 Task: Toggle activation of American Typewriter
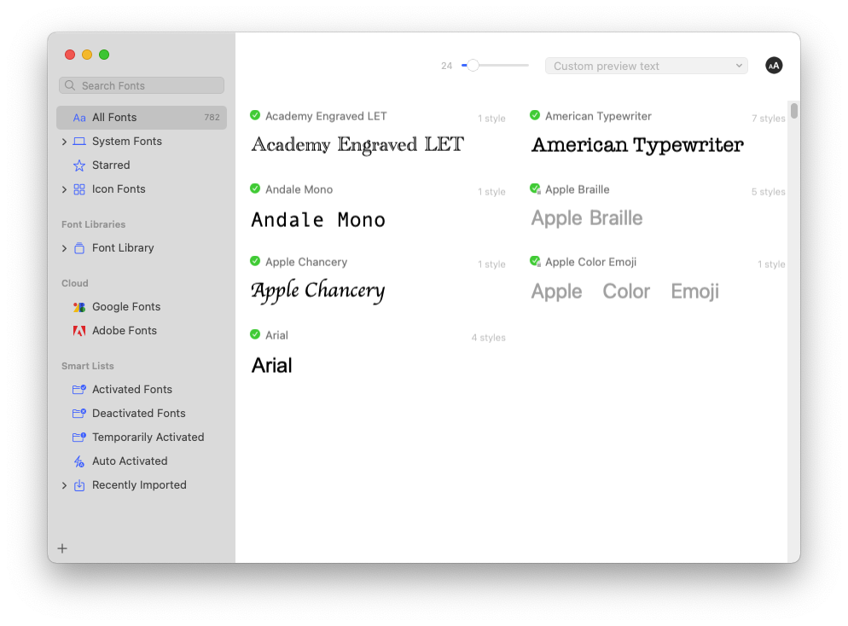coord(535,115)
